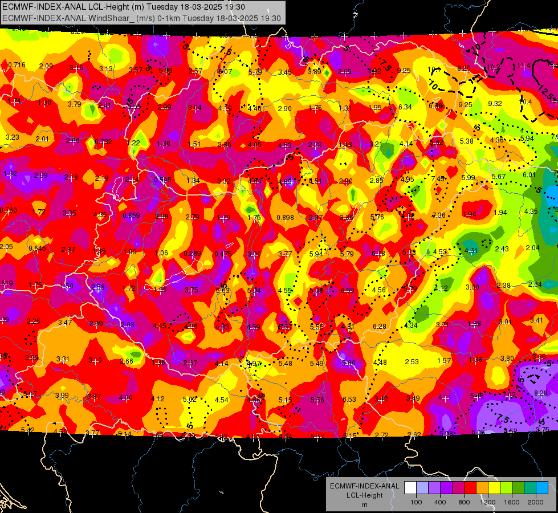This screenshot has height=513, width=558.
Task: Click the '100' legend scale label
Action: 416,502
